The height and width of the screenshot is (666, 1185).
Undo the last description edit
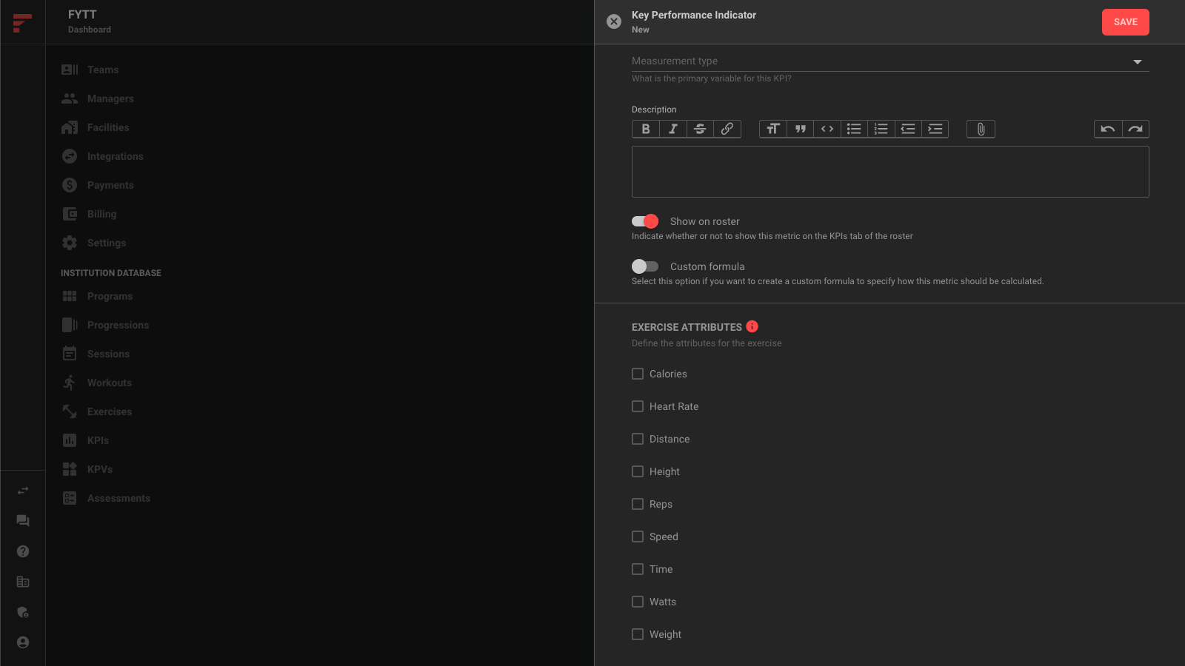coord(1108,129)
